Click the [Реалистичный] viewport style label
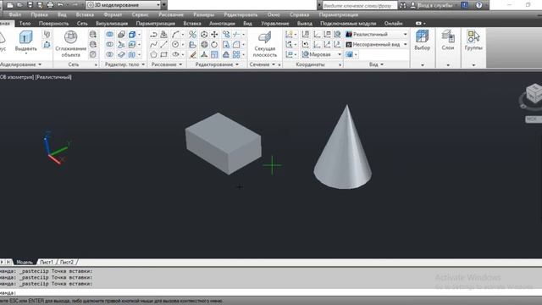 pyautogui.click(x=53, y=77)
